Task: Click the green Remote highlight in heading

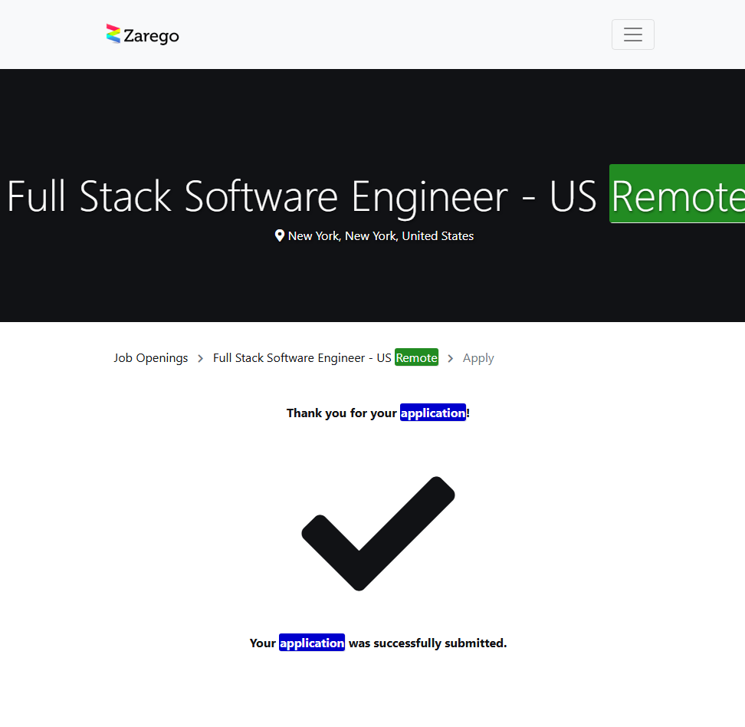Action: coord(677,196)
